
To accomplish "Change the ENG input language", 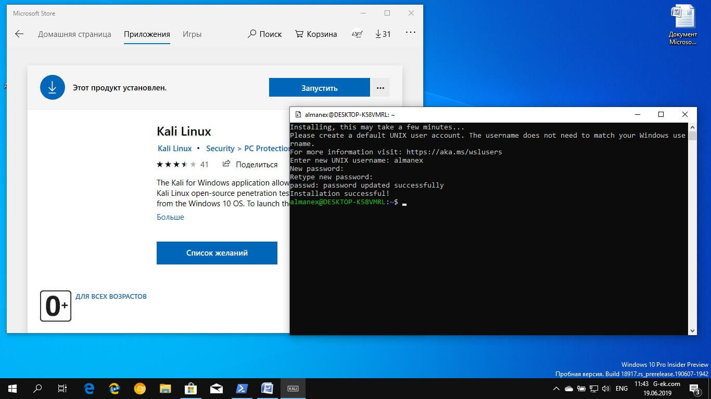I will coord(621,388).
